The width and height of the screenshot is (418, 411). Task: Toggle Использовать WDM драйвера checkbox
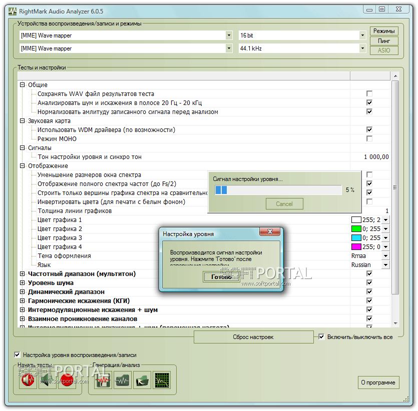[369, 129]
